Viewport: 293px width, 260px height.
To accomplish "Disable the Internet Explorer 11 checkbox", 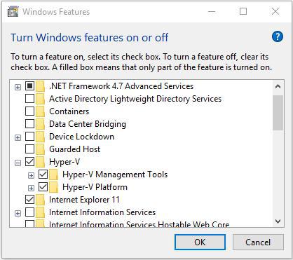I will coord(29,200).
